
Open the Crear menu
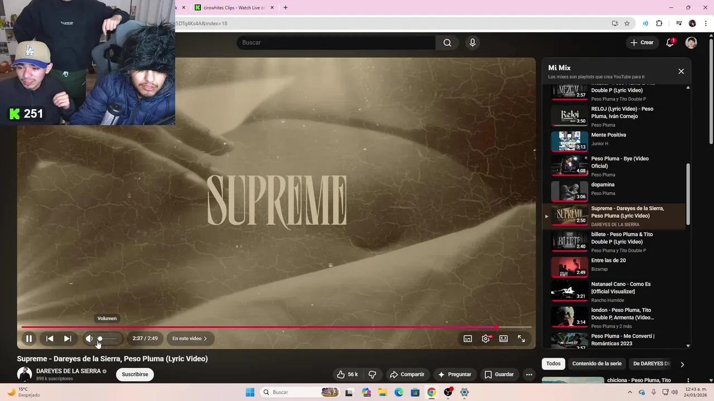[642, 42]
